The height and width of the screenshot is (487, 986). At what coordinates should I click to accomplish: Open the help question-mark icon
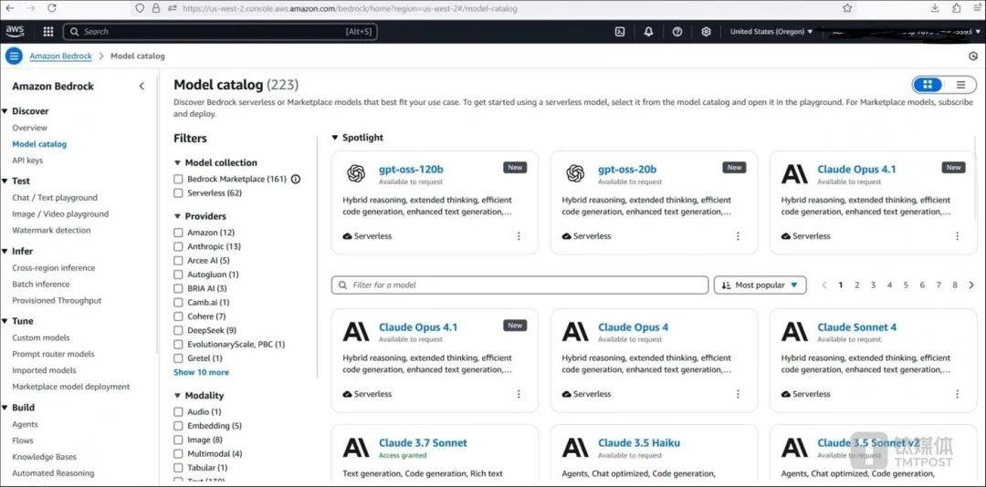(677, 31)
